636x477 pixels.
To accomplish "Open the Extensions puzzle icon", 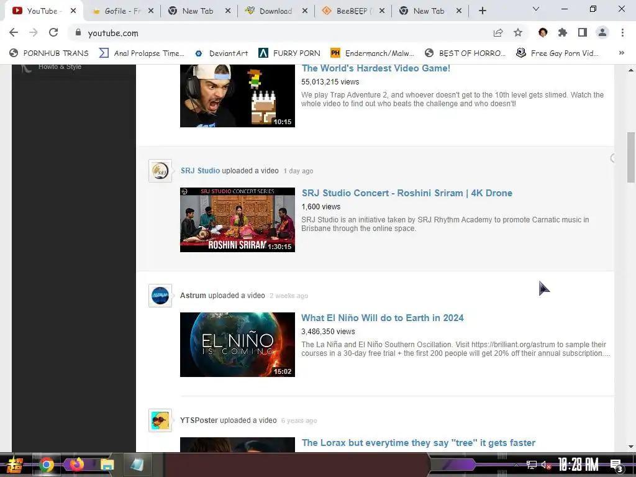I will click(x=563, y=32).
